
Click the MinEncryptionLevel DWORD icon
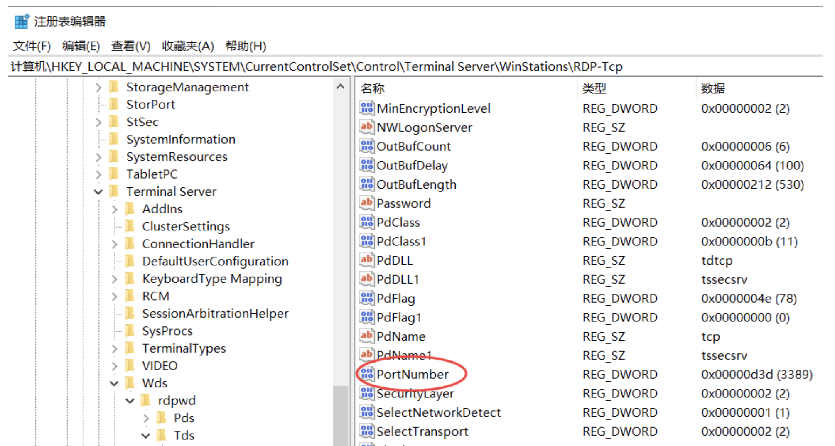pos(367,108)
